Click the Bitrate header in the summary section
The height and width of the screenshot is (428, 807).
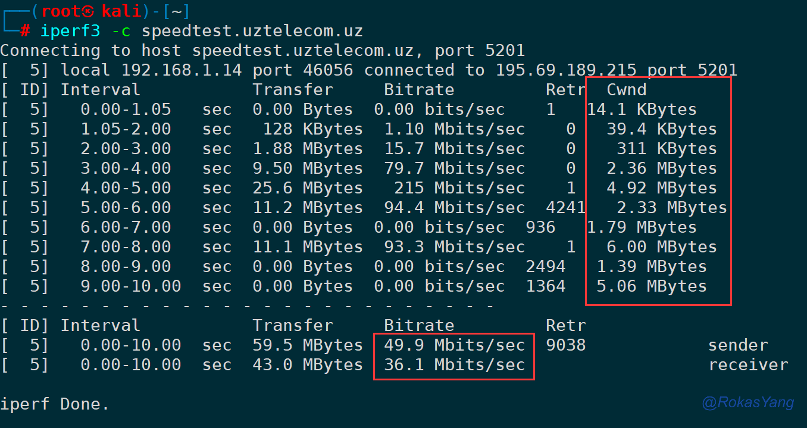(x=419, y=326)
